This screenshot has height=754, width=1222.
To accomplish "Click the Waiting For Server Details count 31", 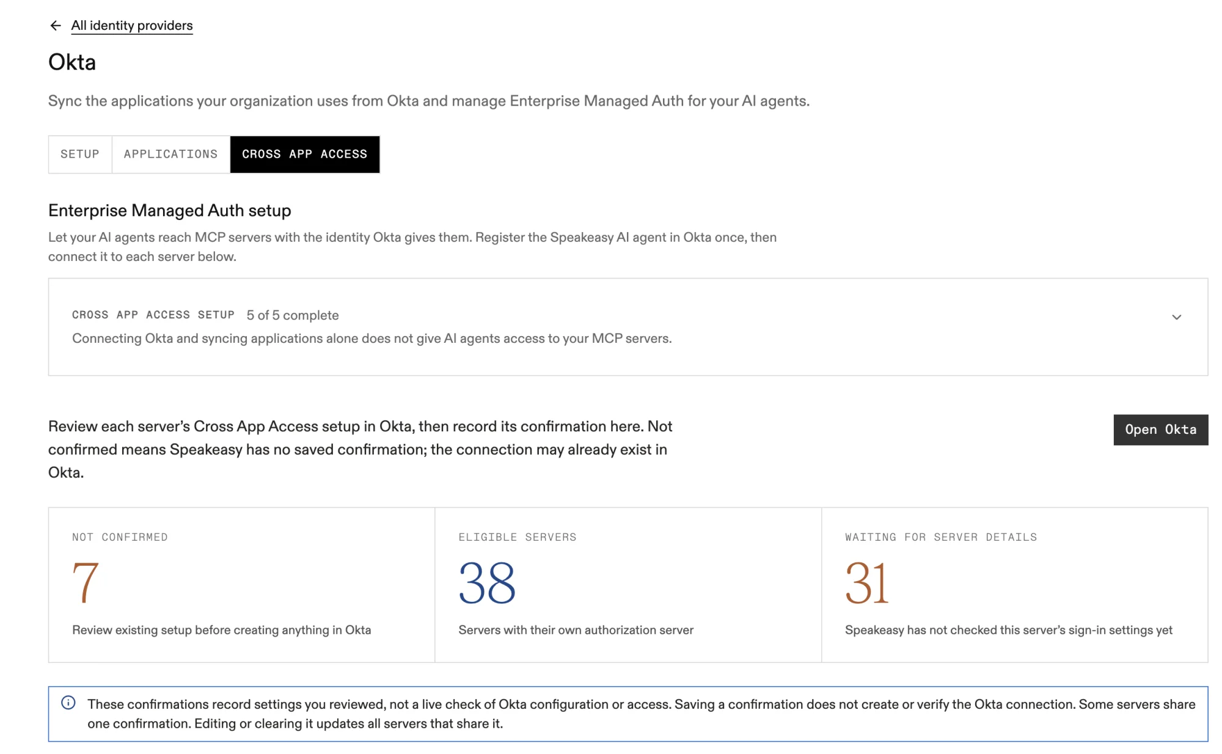I will click(x=867, y=583).
